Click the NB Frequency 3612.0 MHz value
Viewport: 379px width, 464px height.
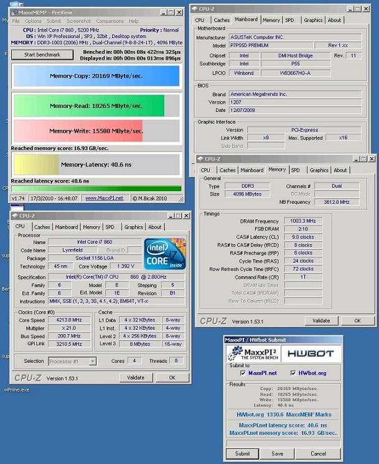pyautogui.click(x=337, y=202)
